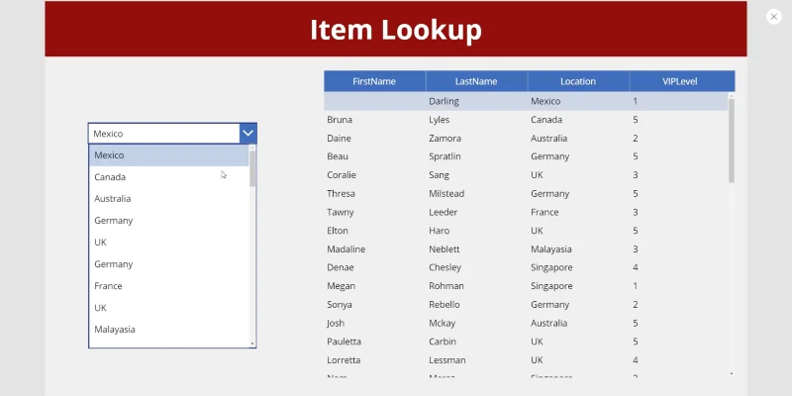Click last name Lyles
Viewport: 792px width, 396px height.
coord(439,120)
